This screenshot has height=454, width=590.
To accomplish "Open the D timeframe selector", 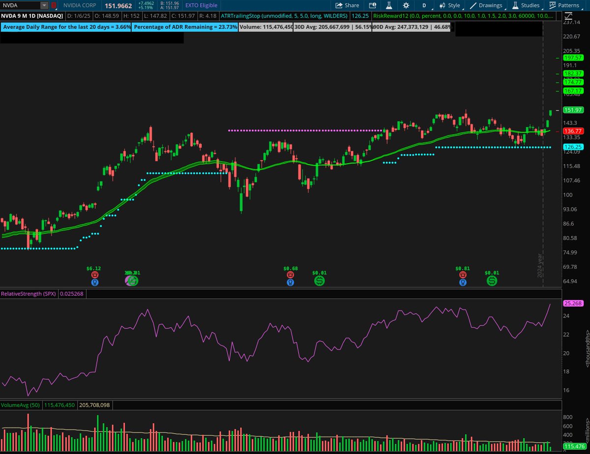I will [424, 5].
